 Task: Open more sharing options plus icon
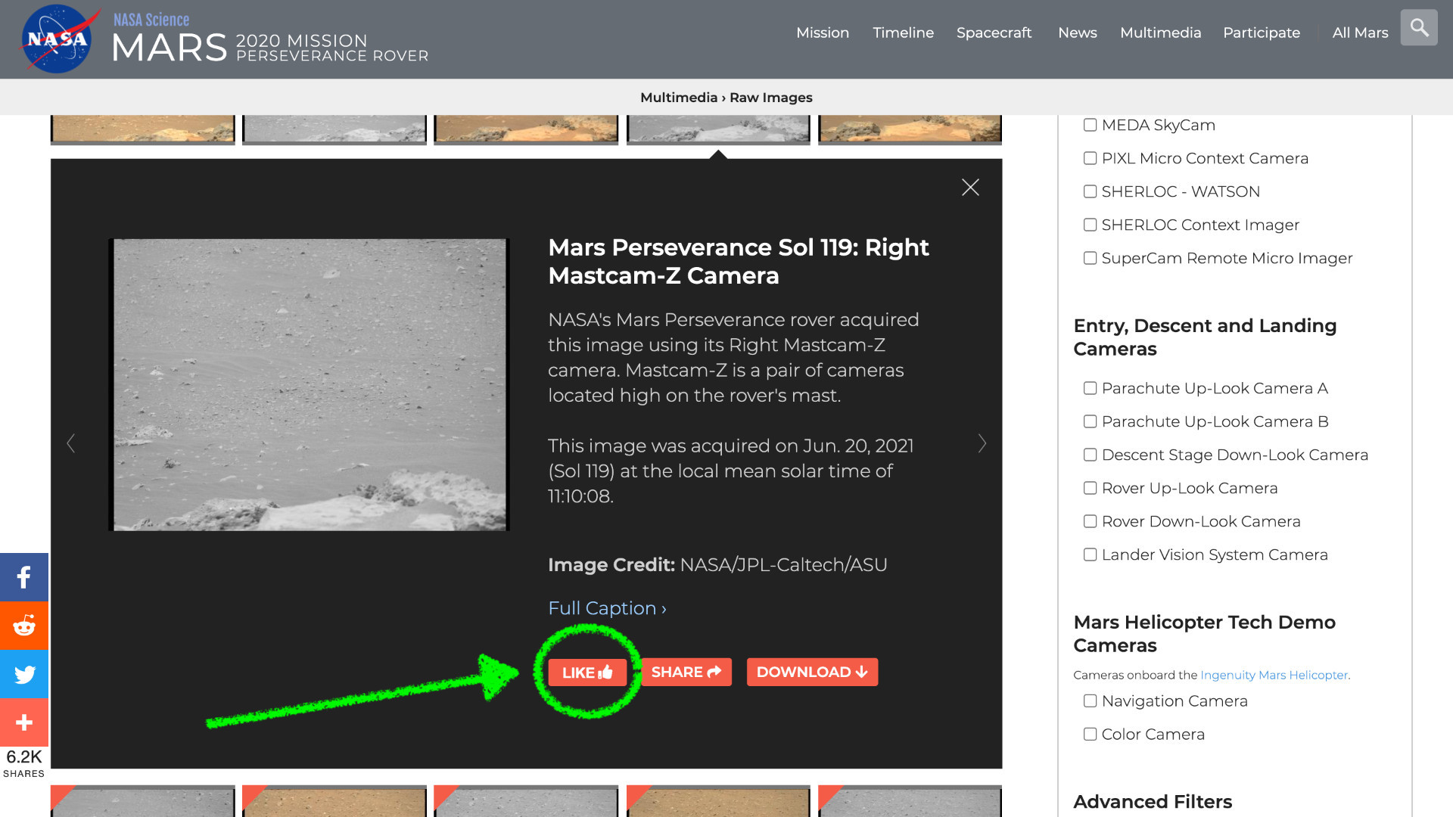click(x=24, y=722)
